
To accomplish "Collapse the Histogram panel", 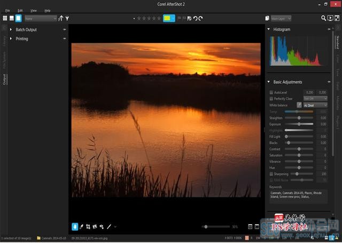I will [268, 29].
